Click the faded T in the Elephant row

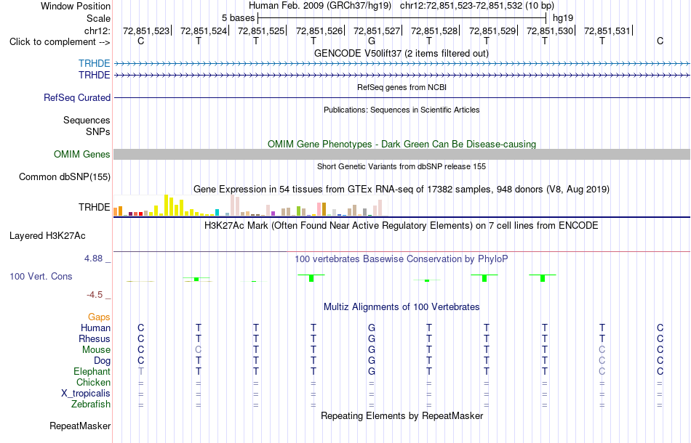coord(140,371)
